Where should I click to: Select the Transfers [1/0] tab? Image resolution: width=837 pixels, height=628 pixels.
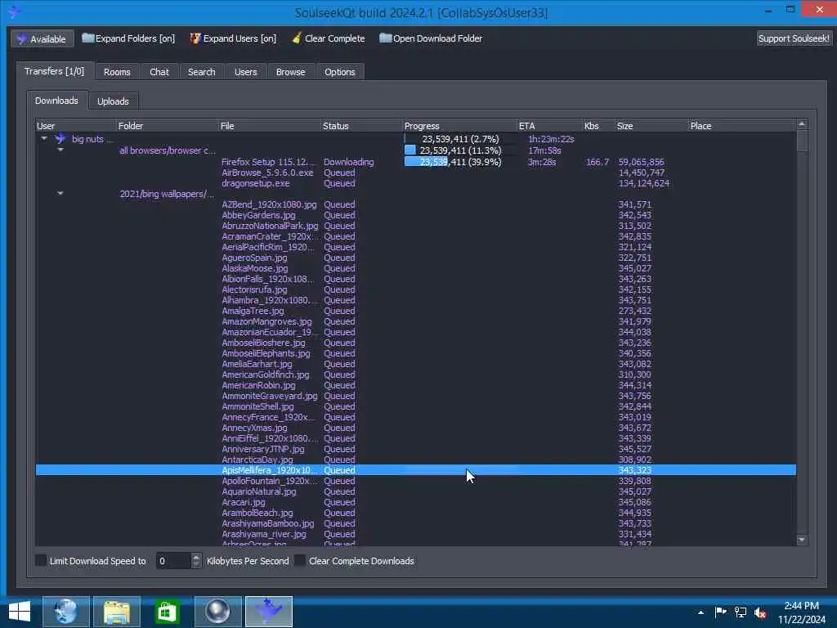pos(55,71)
